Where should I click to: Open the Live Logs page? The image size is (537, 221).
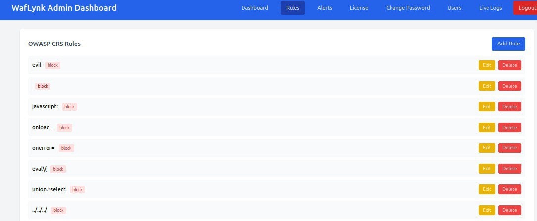[490, 8]
